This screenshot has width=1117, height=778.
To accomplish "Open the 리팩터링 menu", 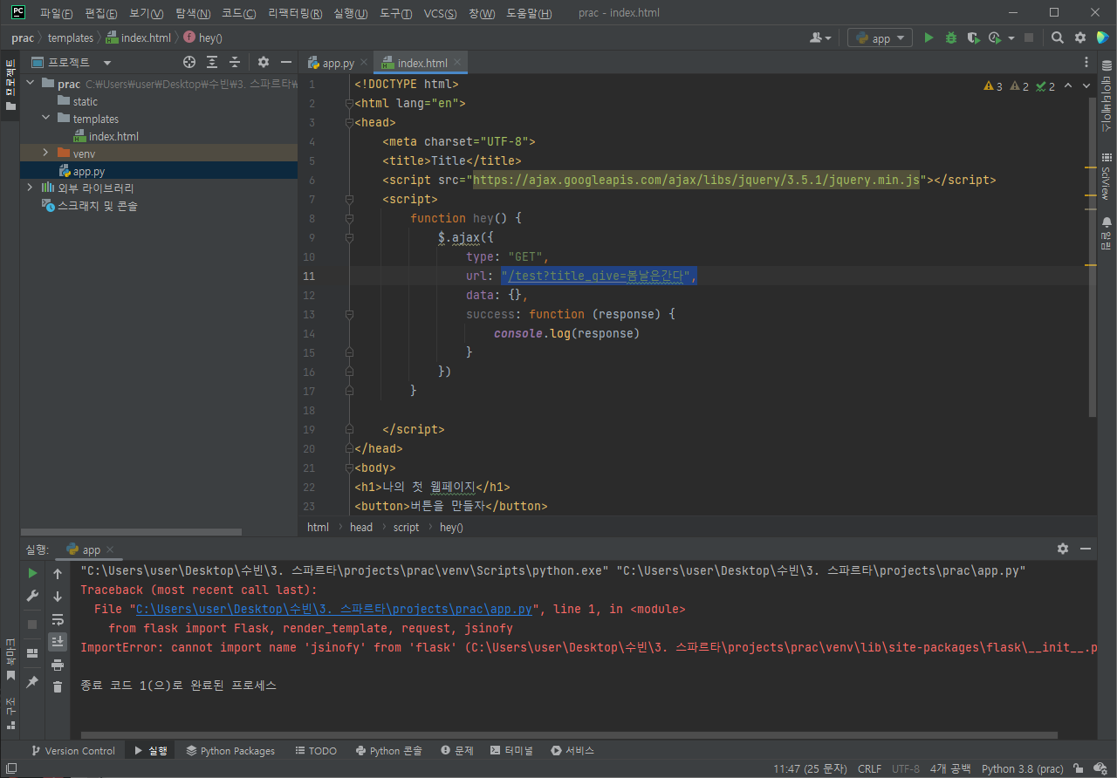I will click(295, 14).
